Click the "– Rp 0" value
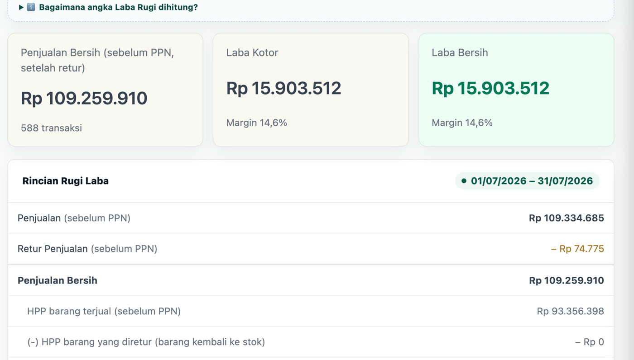Viewport: 634px width, 360px height. [589, 342]
